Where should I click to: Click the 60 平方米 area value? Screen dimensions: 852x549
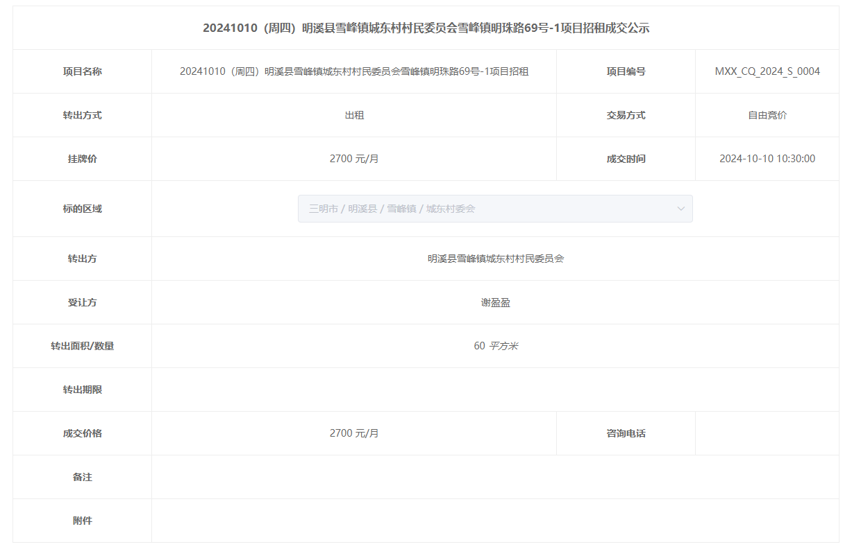495,346
